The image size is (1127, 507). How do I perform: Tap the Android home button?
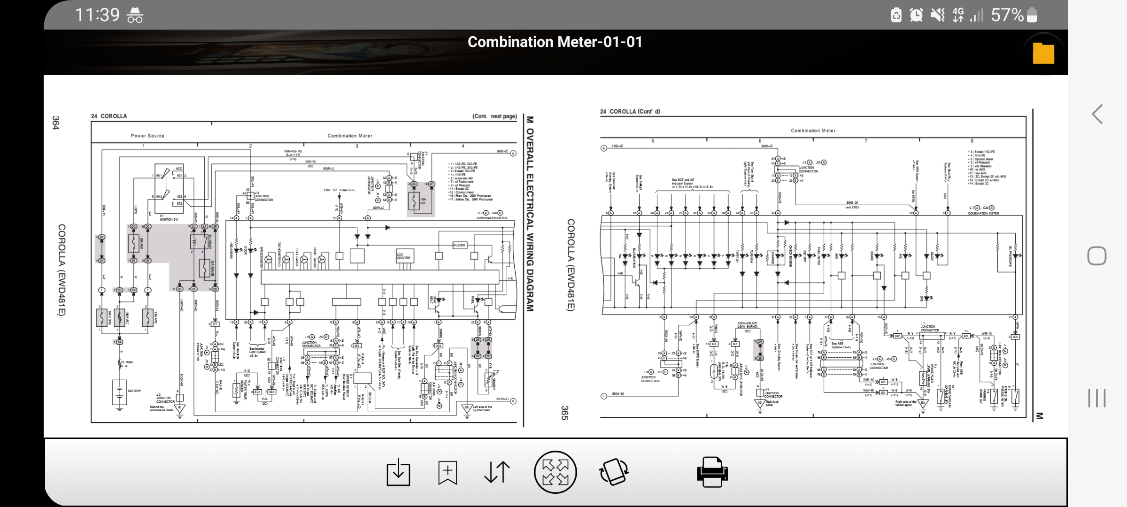coord(1096,256)
